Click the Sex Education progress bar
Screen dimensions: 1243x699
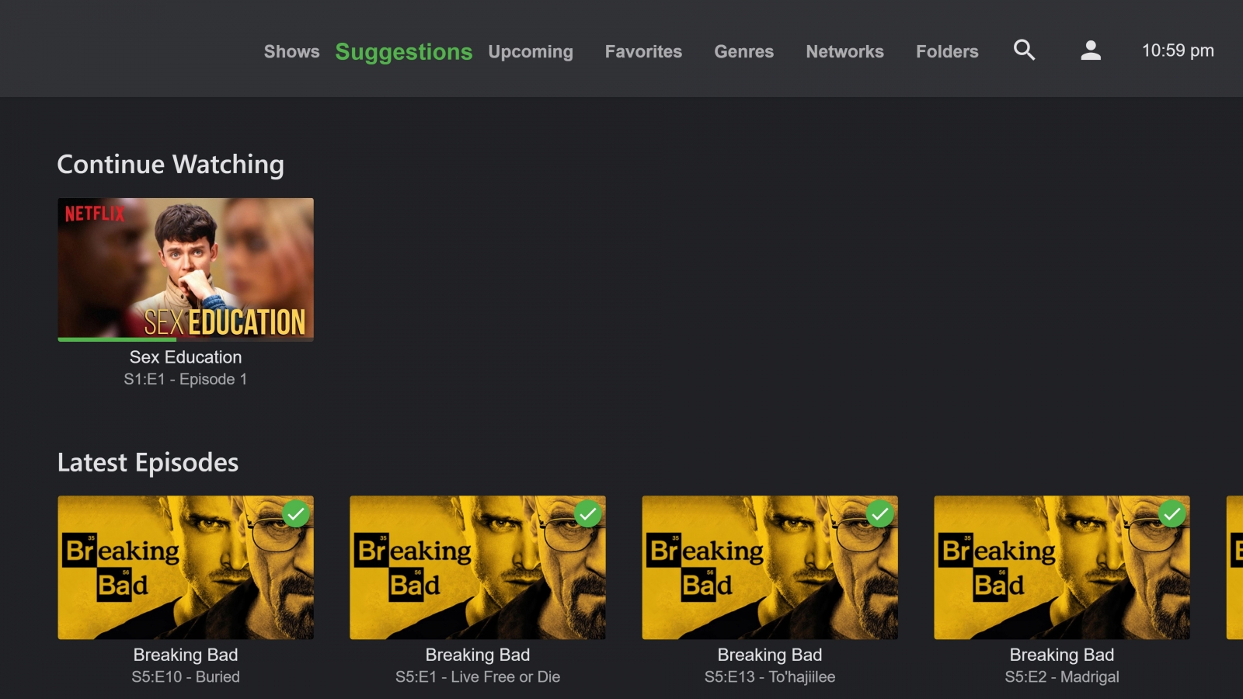186,339
